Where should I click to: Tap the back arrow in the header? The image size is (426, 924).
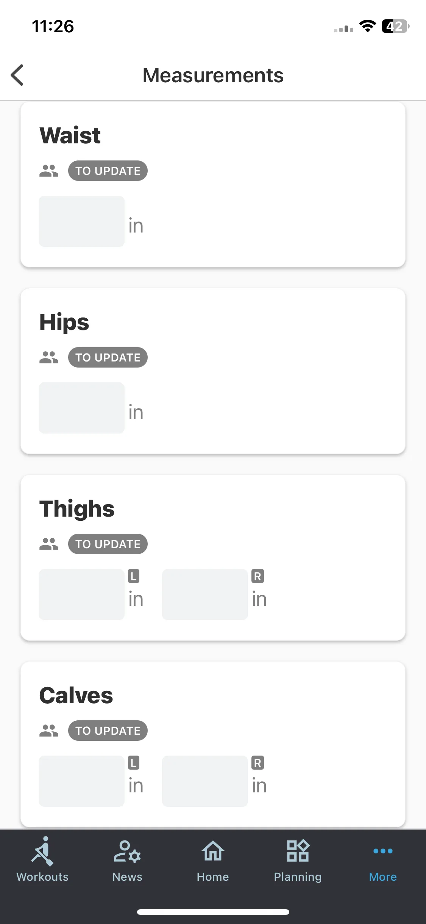(x=17, y=75)
